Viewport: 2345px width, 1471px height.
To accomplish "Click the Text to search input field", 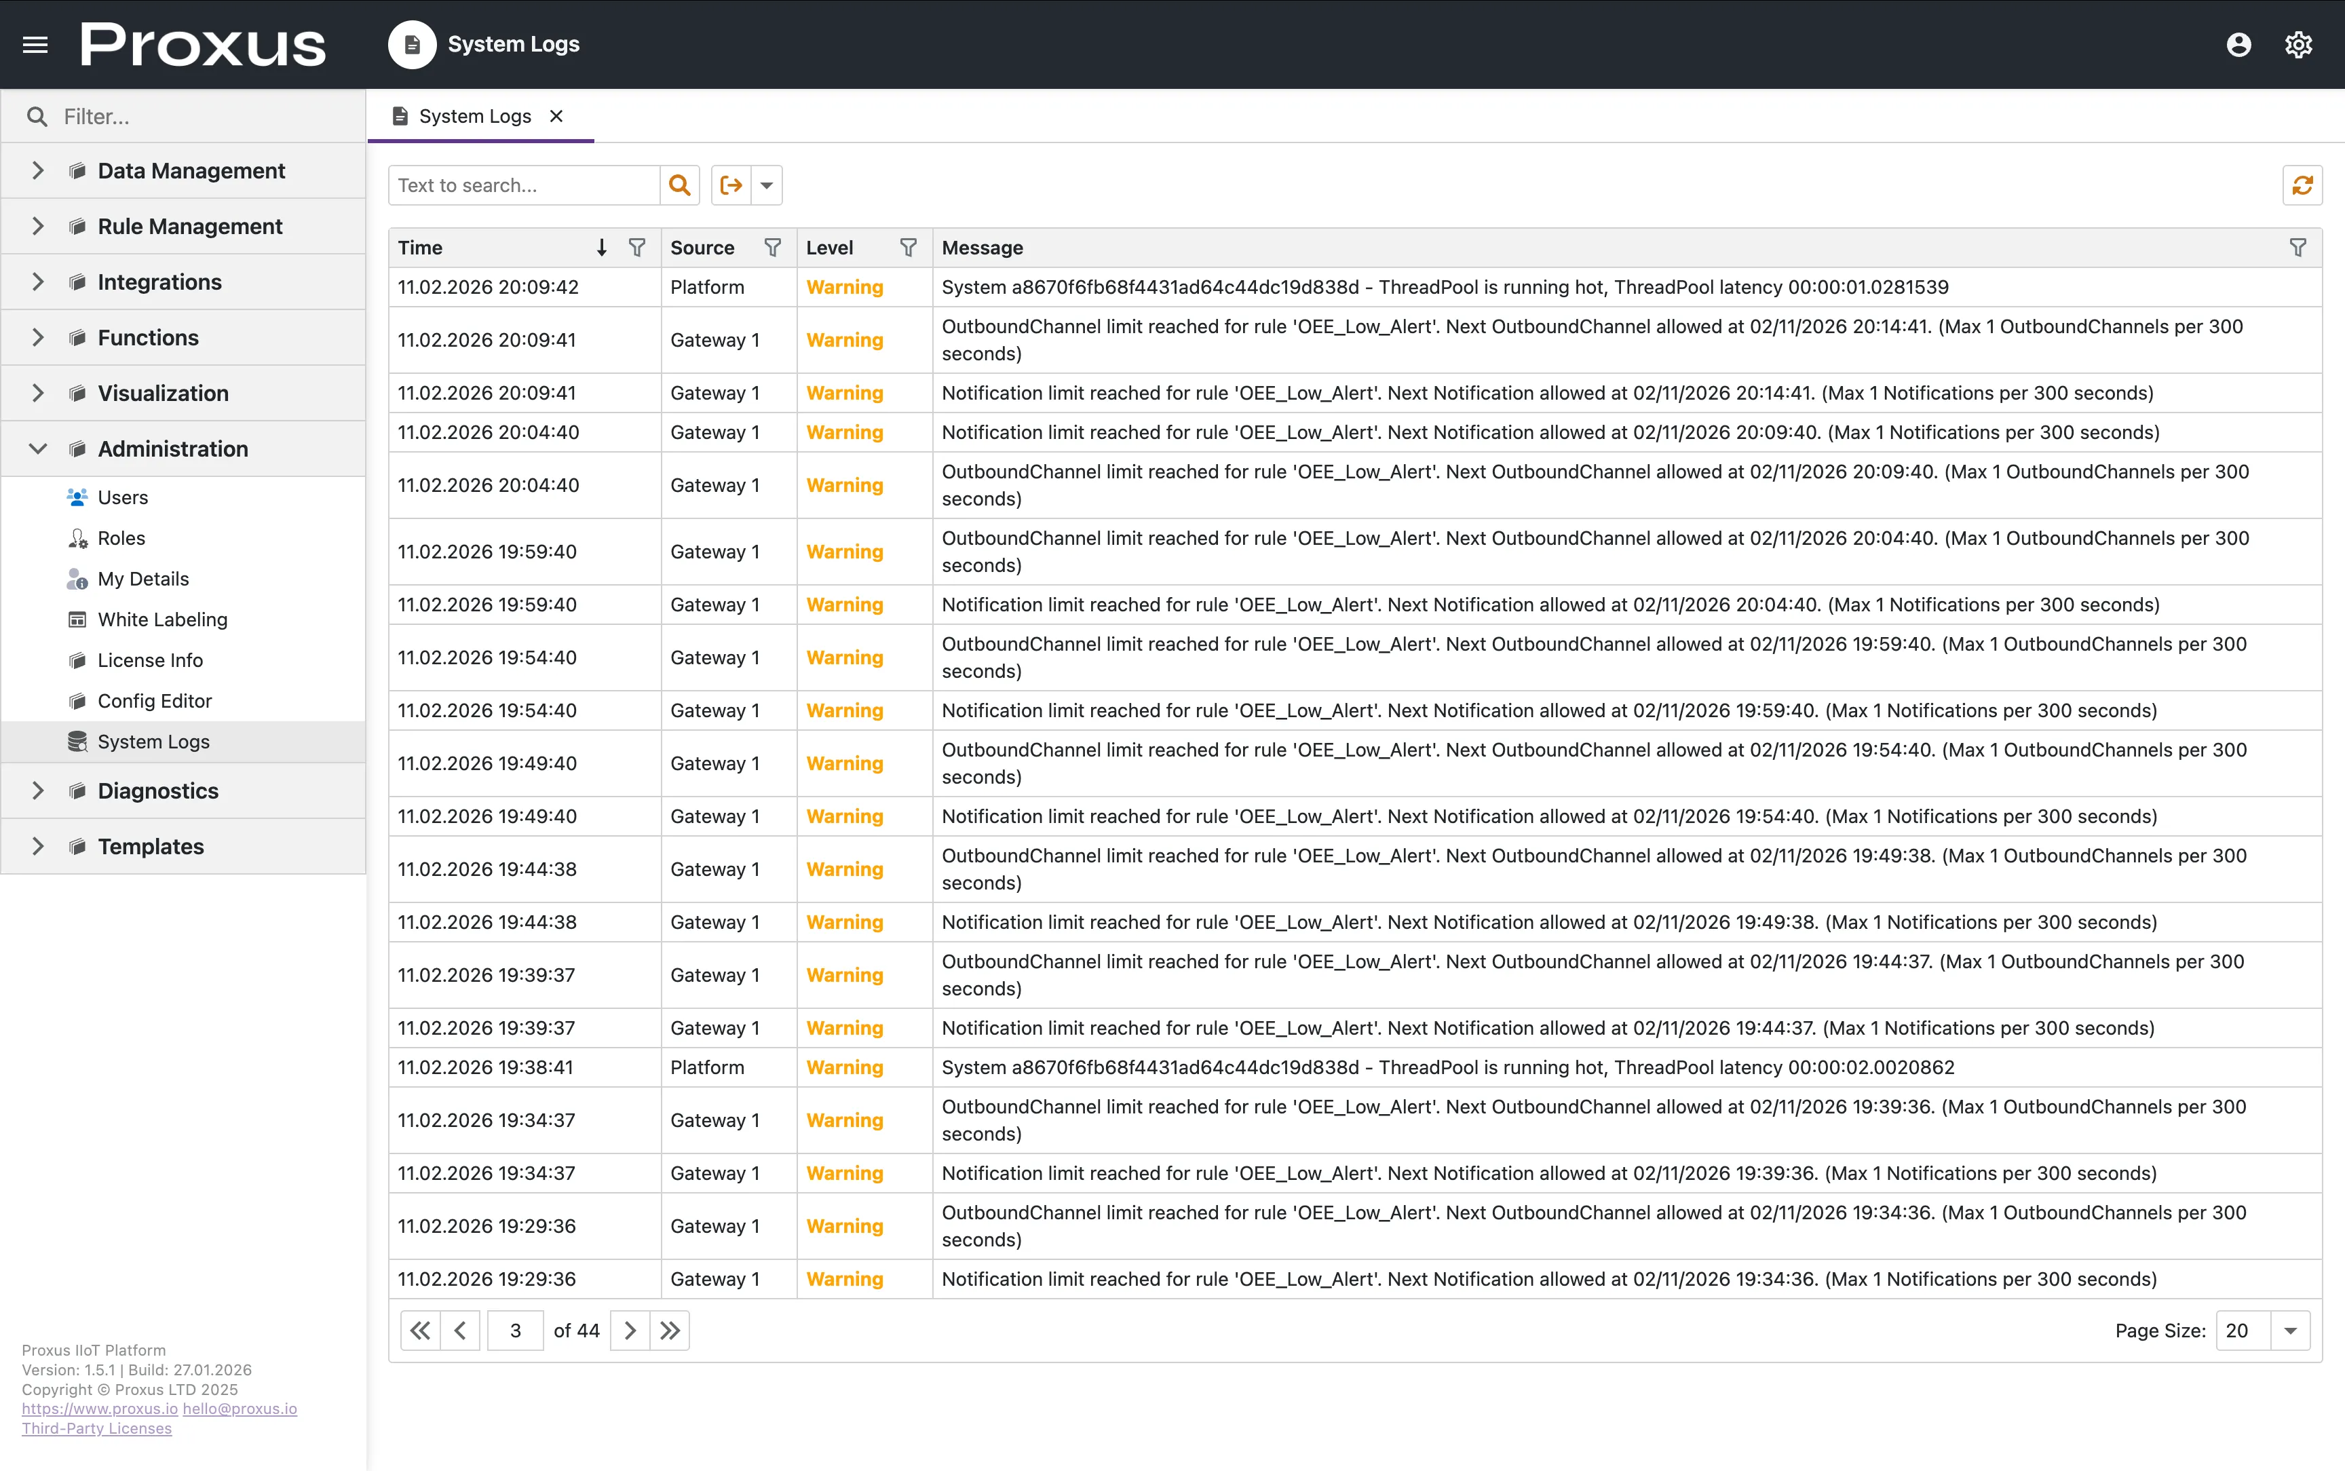I will (525, 185).
